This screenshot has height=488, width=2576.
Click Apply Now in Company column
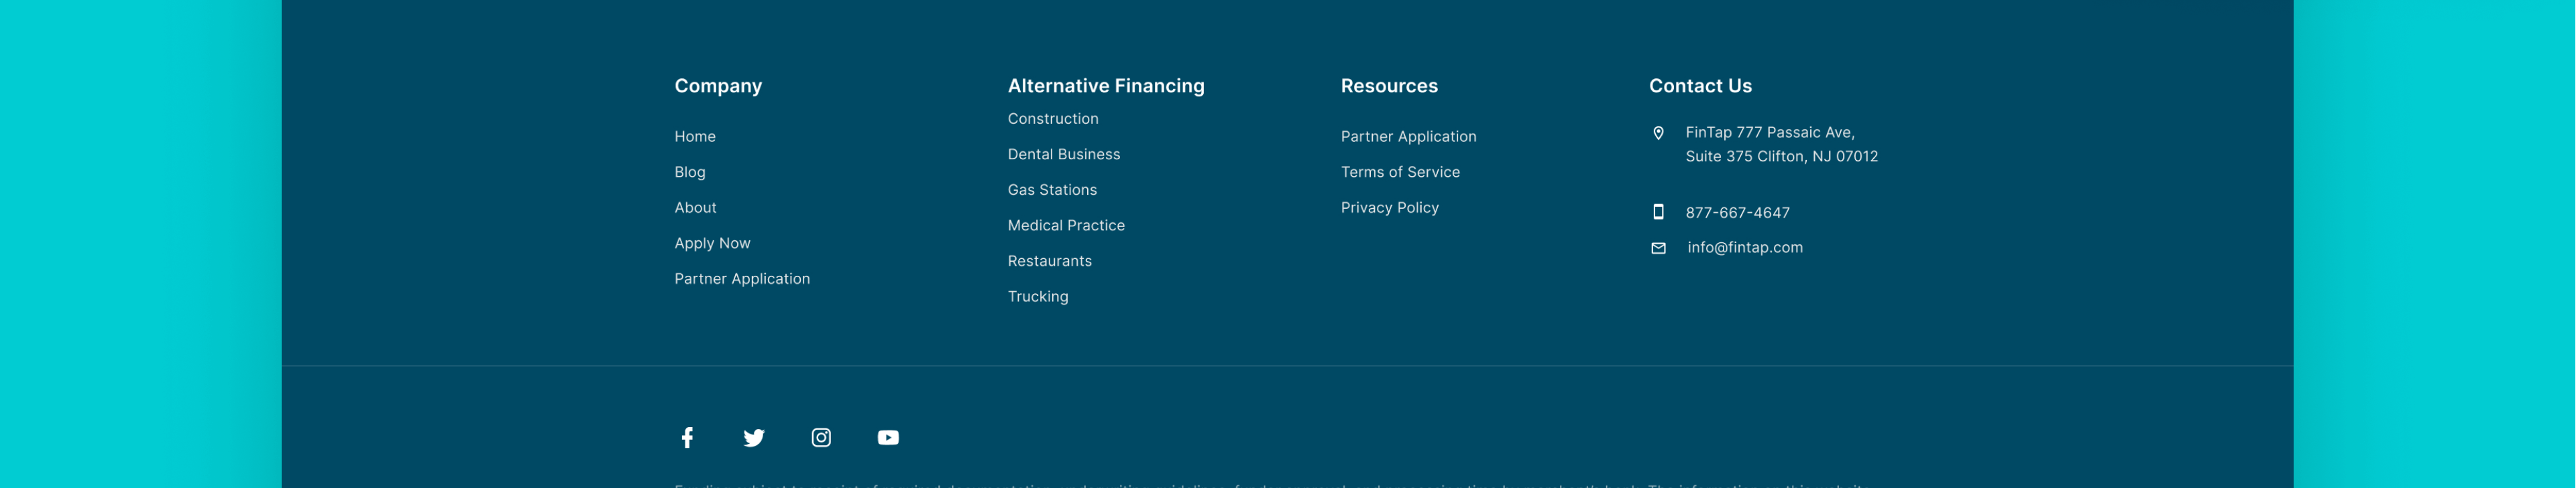(x=712, y=244)
